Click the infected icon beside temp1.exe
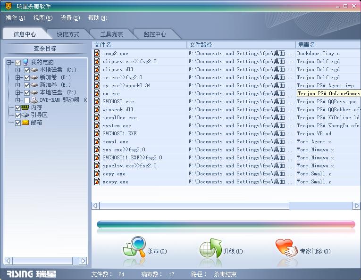 97,141
